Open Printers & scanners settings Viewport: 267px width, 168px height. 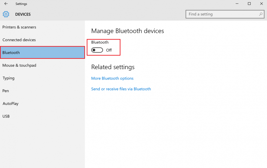19,27
